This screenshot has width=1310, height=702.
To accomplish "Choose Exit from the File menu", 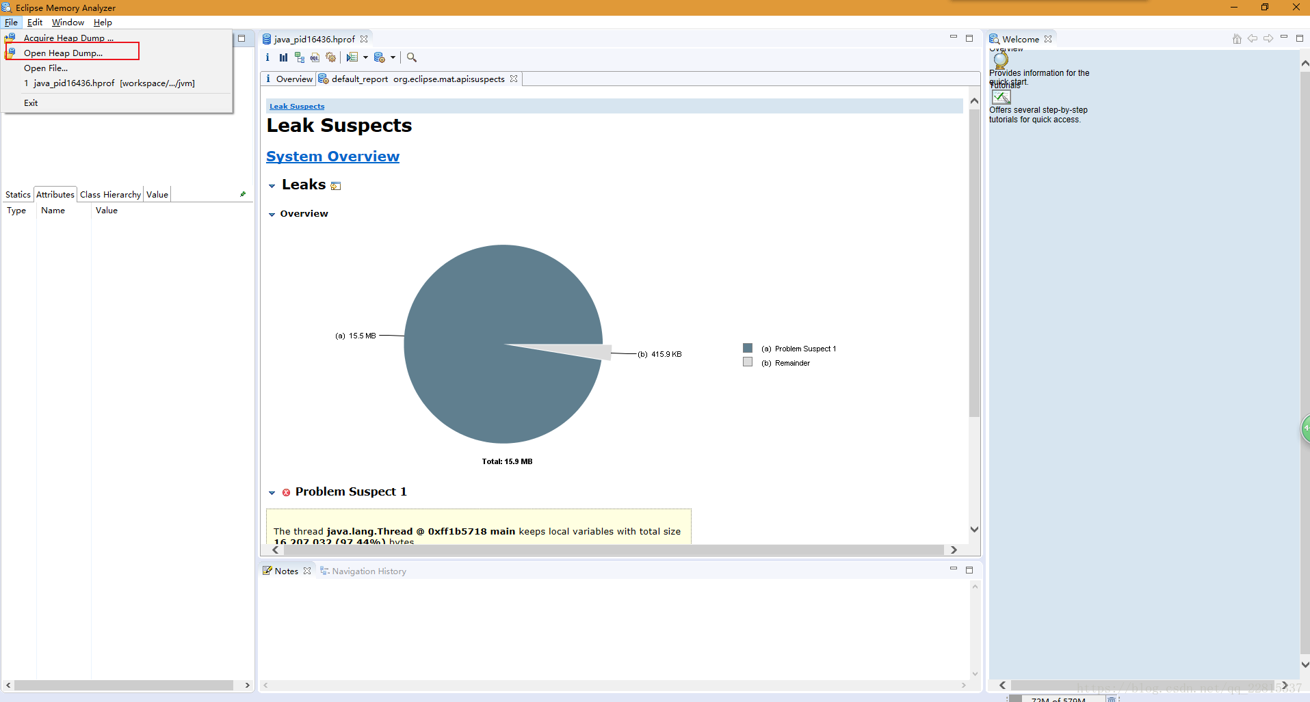I will (x=117, y=103).
